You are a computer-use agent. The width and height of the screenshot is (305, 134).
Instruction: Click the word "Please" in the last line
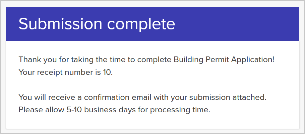coord(30,110)
